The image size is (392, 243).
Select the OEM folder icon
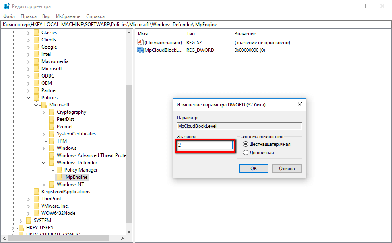(x=37, y=83)
